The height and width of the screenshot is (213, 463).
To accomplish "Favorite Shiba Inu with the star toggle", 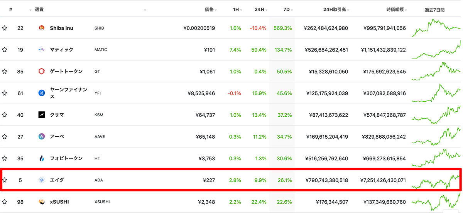I will coord(5,28).
